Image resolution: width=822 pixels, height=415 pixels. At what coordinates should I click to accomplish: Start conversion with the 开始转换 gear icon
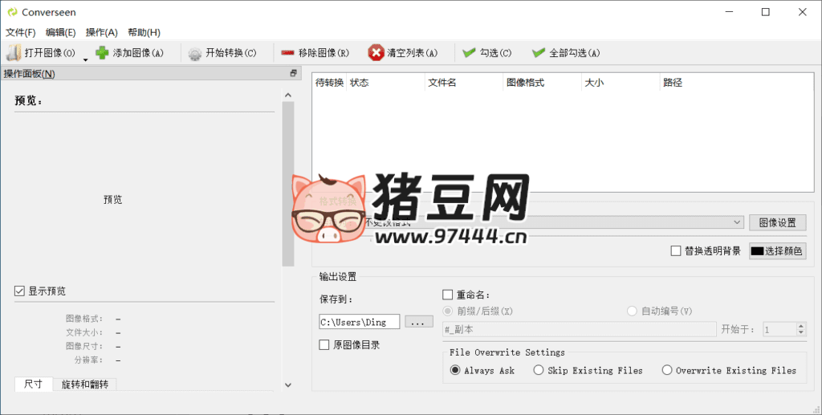(x=195, y=54)
